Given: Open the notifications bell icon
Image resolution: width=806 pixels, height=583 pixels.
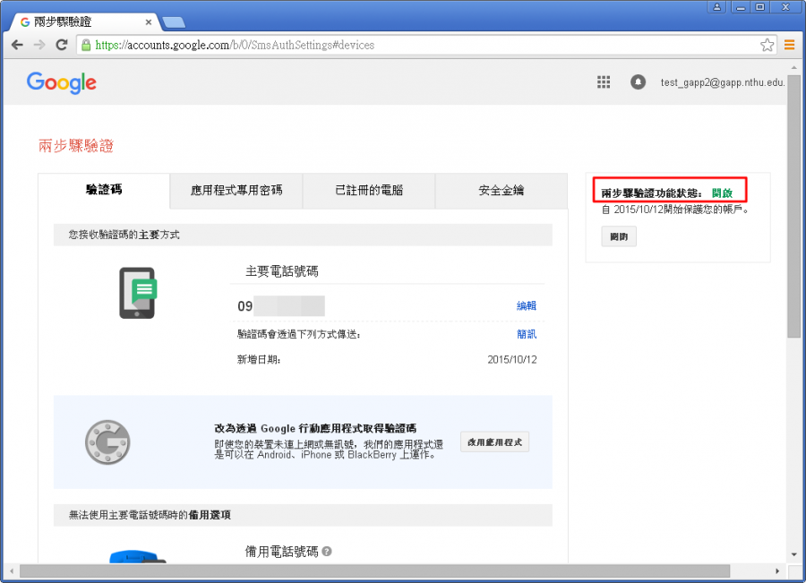Looking at the screenshot, I should pos(638,82).
